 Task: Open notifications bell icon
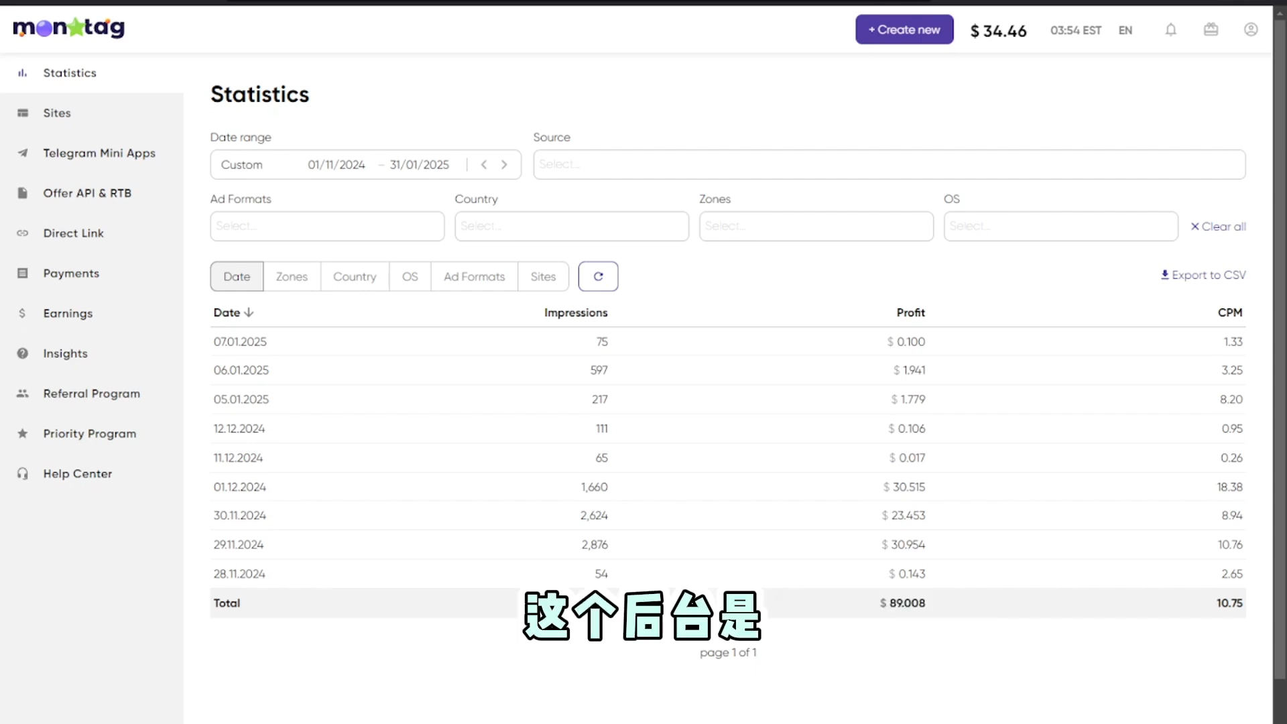point(1170,29)
